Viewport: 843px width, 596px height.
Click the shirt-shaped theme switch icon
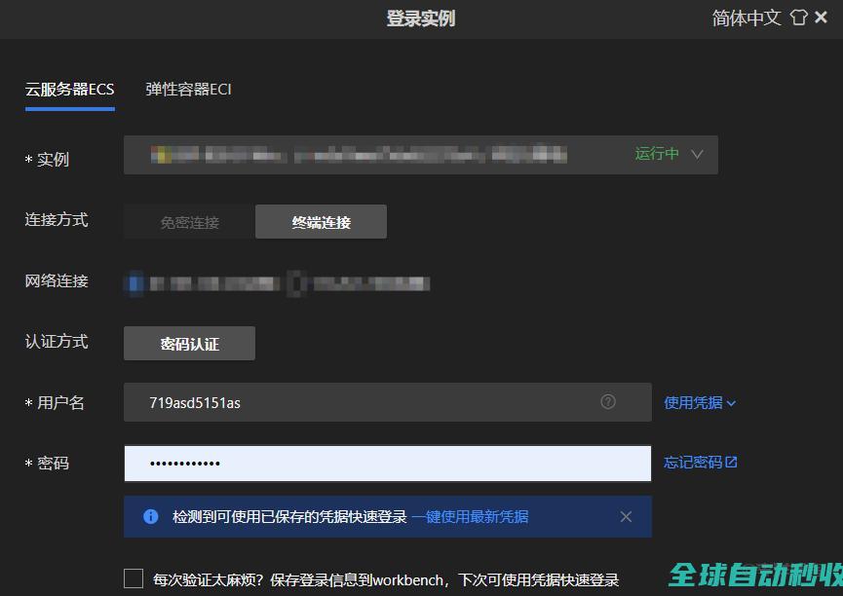tap(798, 18)
